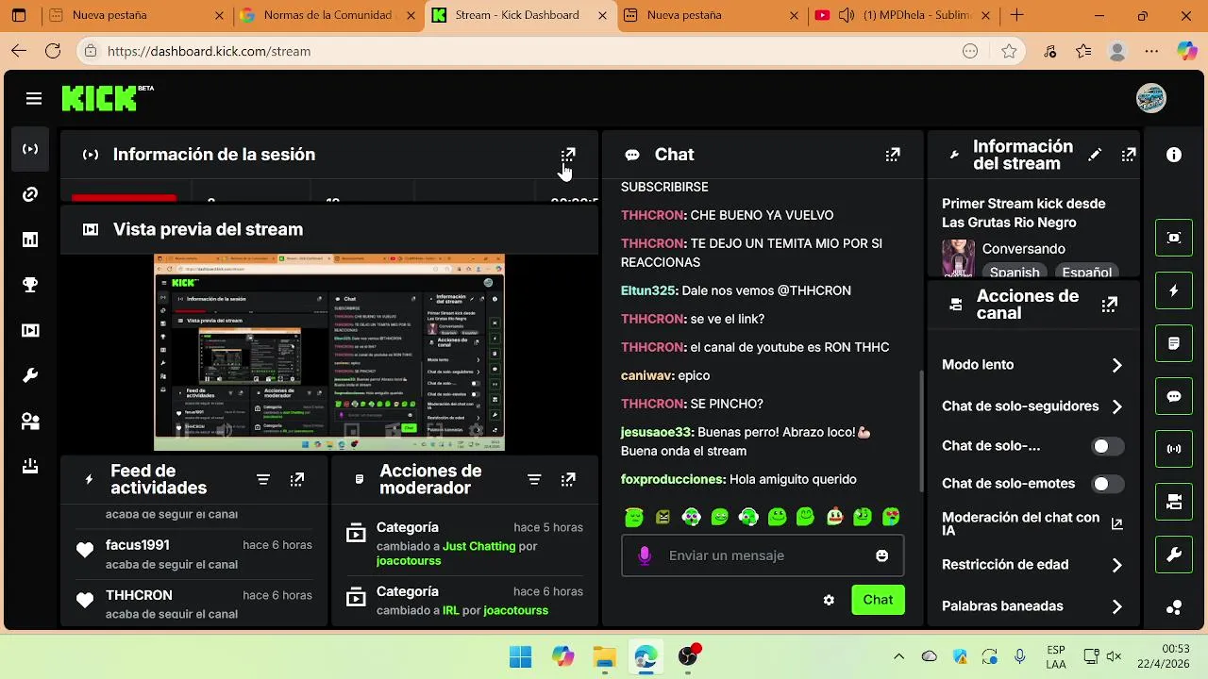Click username Eltun325 in chat

coord(648,290)
